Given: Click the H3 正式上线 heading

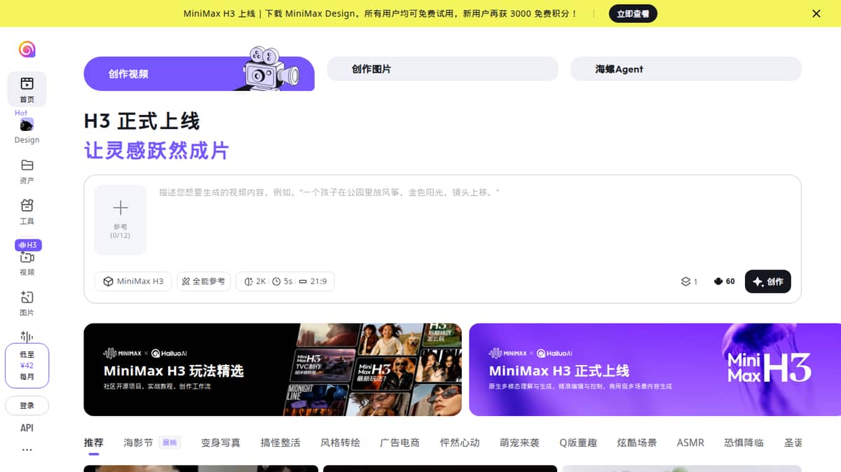Looking at the screenshot, I should tap(142, 120).
